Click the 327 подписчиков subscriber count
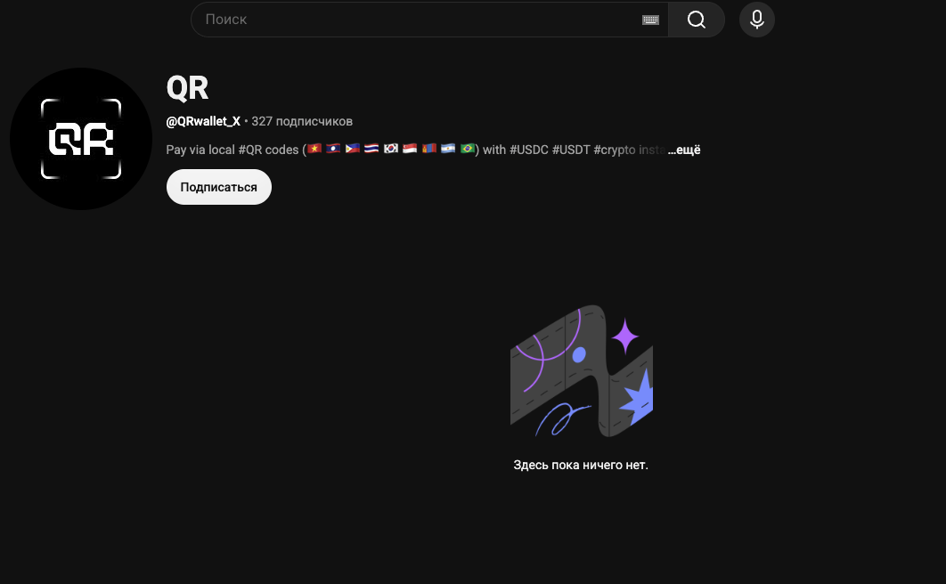946x584 pixels. click(302, 121)
